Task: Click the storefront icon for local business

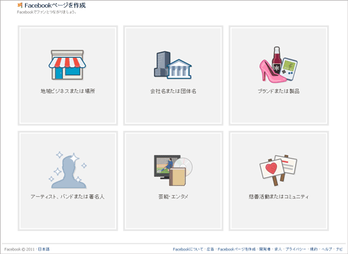Action: click(x=68, y=65)
